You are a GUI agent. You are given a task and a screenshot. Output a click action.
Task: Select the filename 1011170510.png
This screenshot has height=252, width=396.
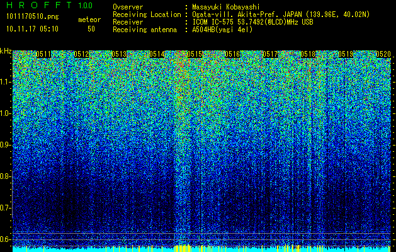click(33, 17)
